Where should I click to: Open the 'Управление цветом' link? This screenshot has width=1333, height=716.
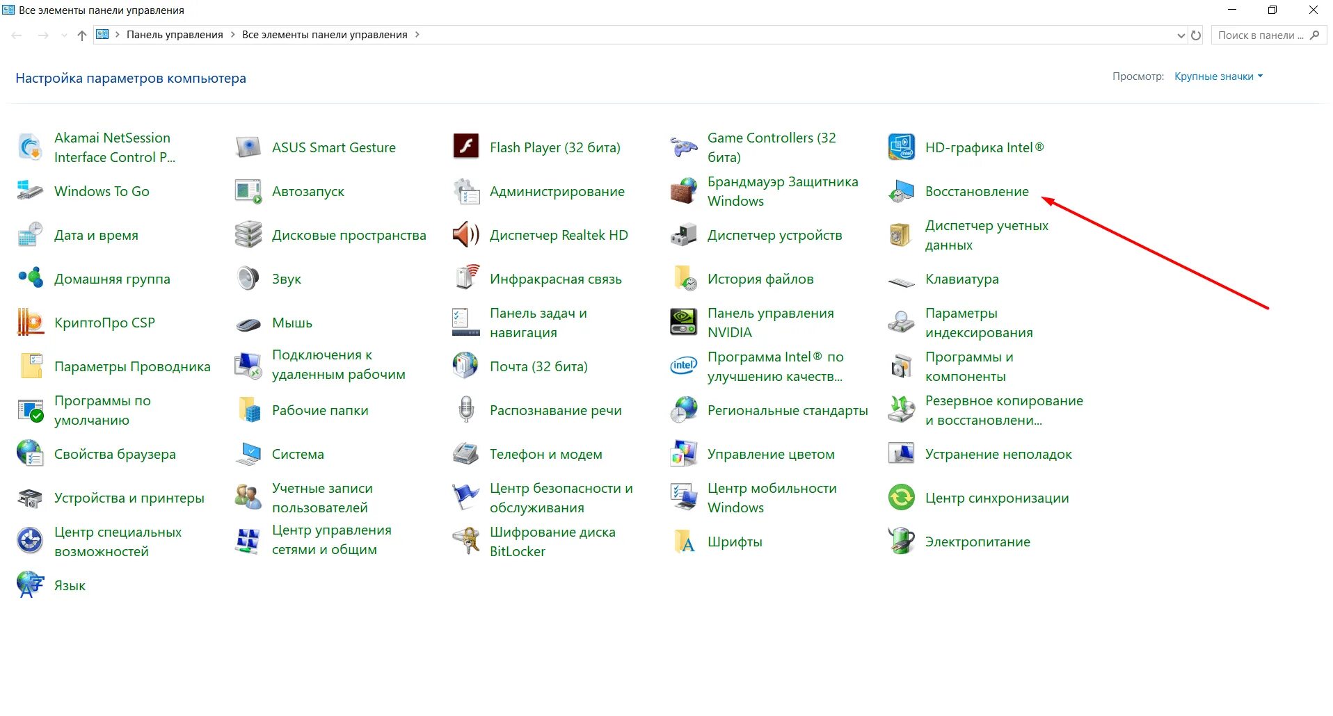pos(771,454)
